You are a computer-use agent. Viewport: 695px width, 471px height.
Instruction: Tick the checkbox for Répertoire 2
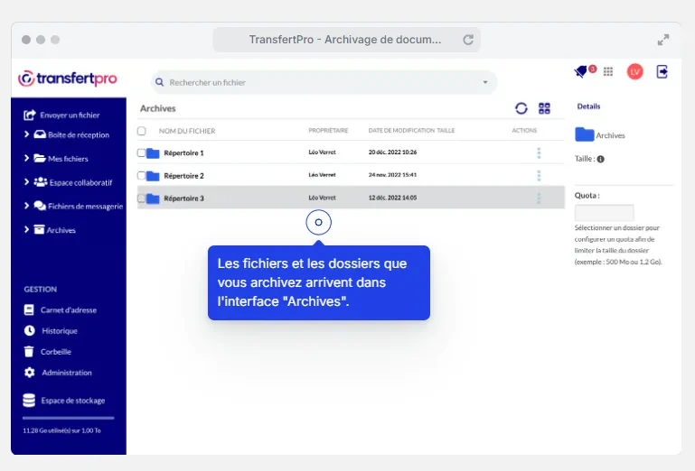[141, 176]
